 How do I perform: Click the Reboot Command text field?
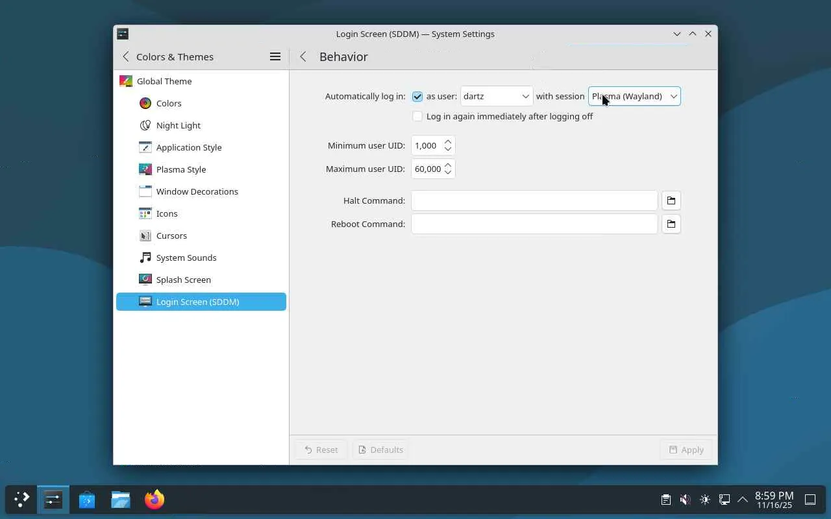(x=534, y=224)
